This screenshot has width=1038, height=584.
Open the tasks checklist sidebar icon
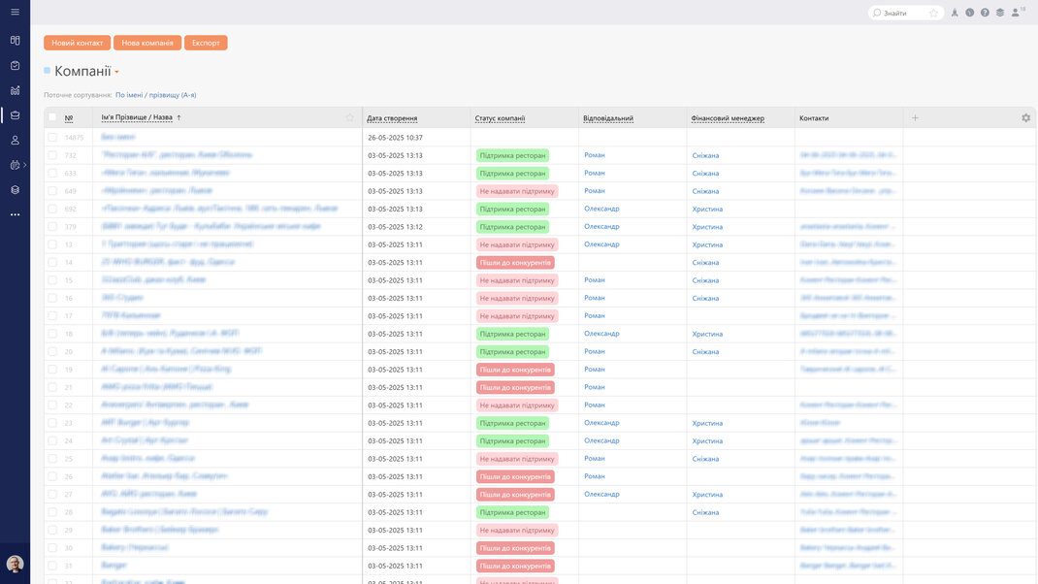pos(15,66)
